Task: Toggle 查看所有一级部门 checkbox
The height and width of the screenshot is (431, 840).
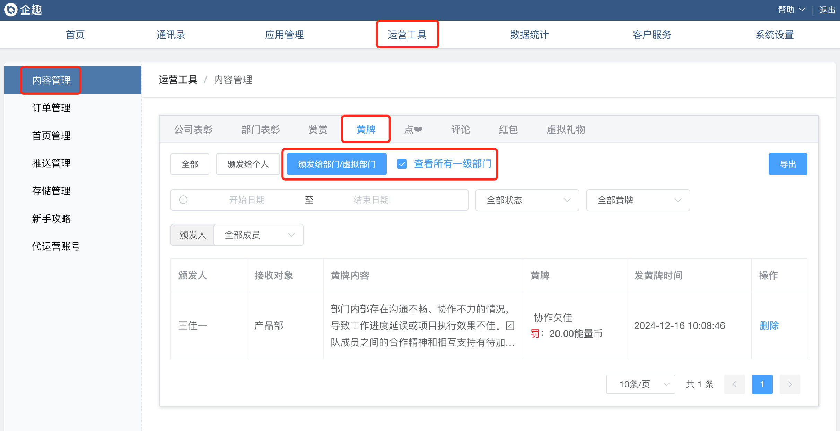Action: 402,164
